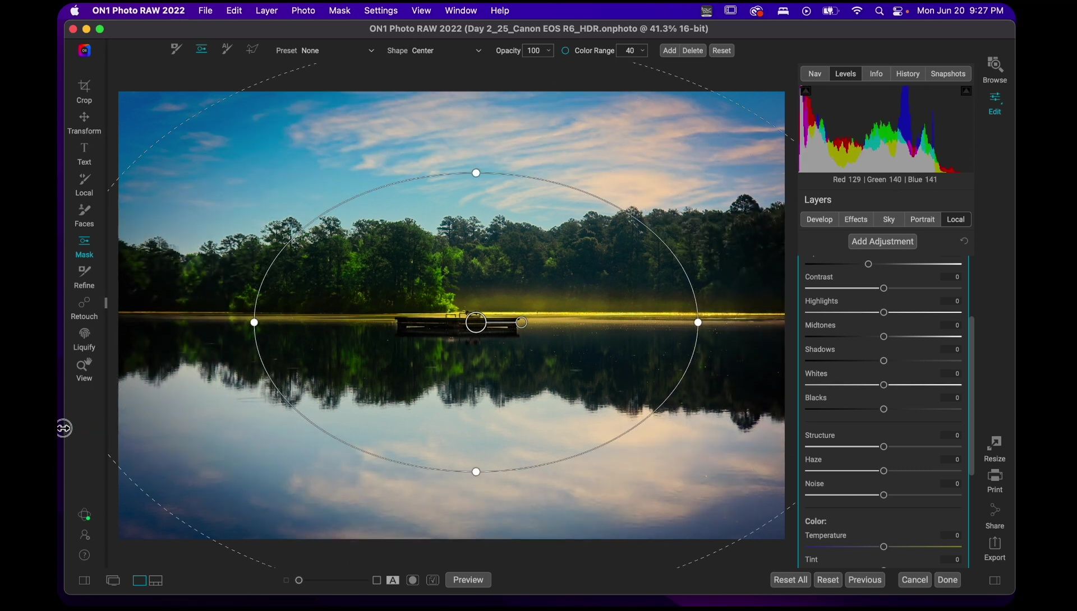Screen dimensions: 1077x611
Task: Select the Refine tool
Action: pos(84,277)
